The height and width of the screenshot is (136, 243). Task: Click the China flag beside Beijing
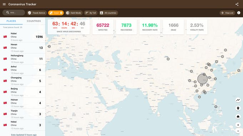tap(5, 92)
